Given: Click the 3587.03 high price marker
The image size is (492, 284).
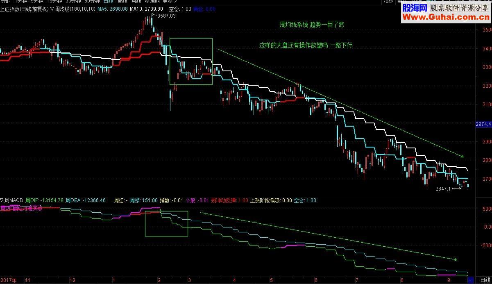Looking at the screenshot, I should (166, 16).
